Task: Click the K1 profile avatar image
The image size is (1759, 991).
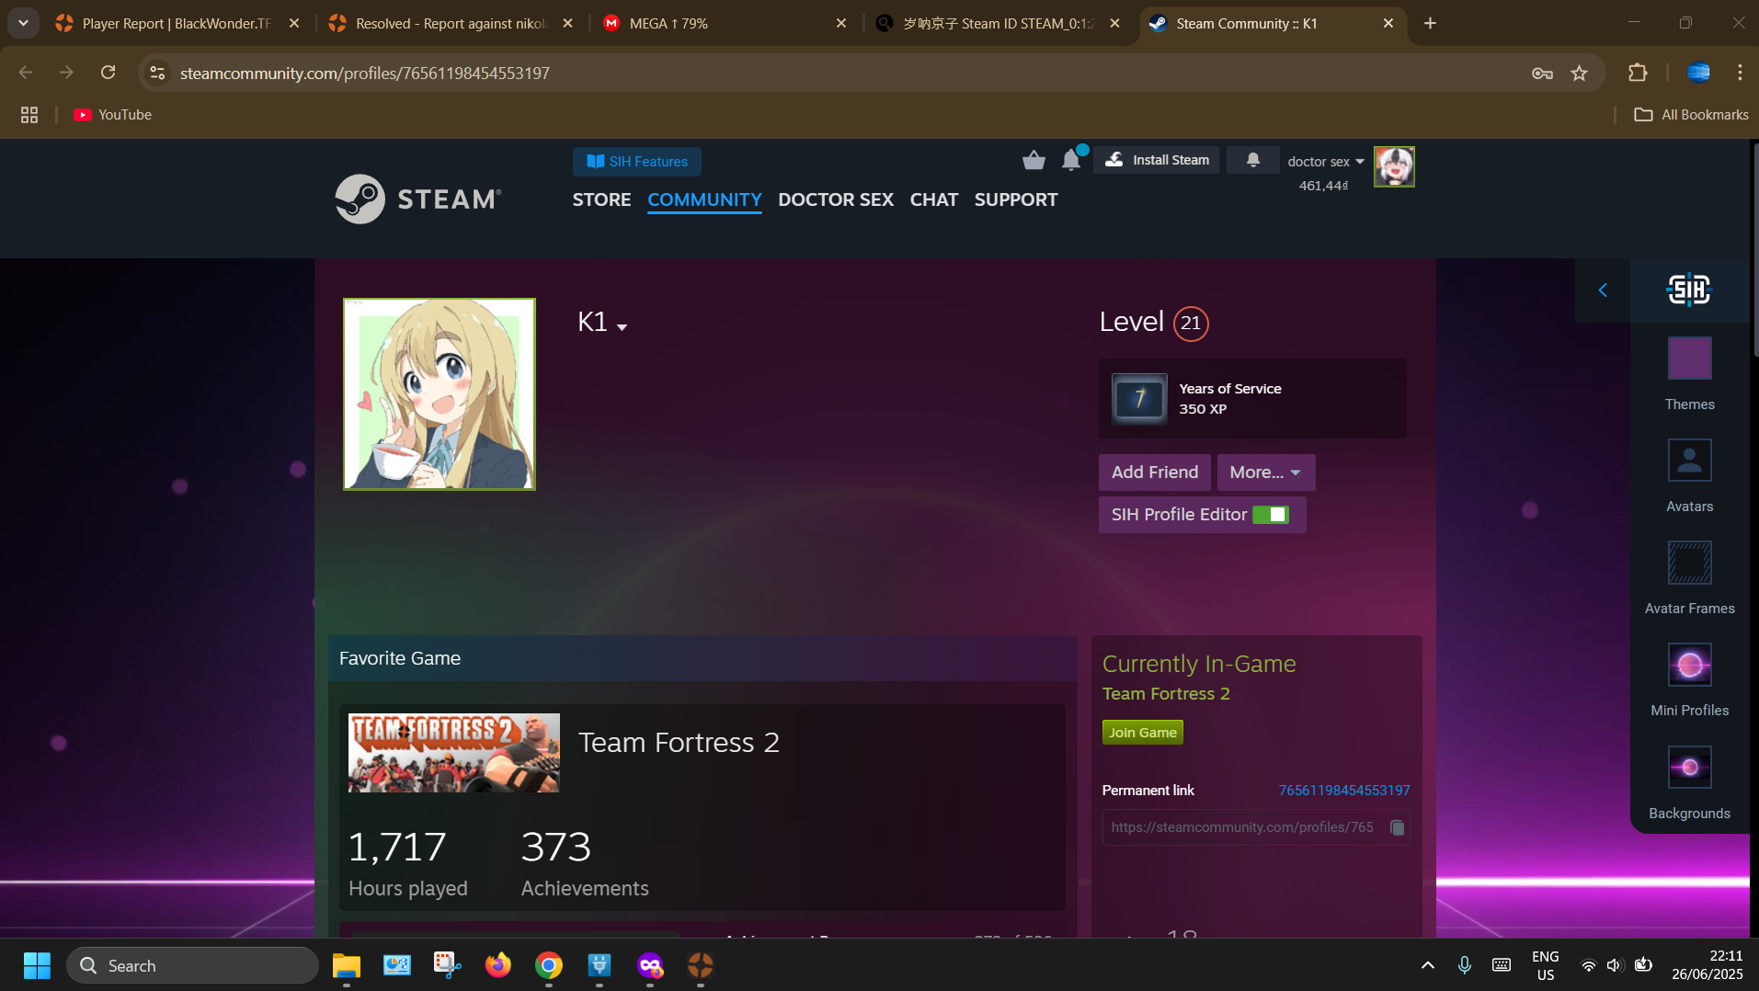Action: click(x=440, y=394)
